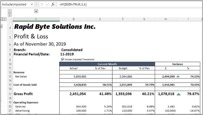Select row 17 header
Viewport: 203px width, 115px height.
click(10, 94)
